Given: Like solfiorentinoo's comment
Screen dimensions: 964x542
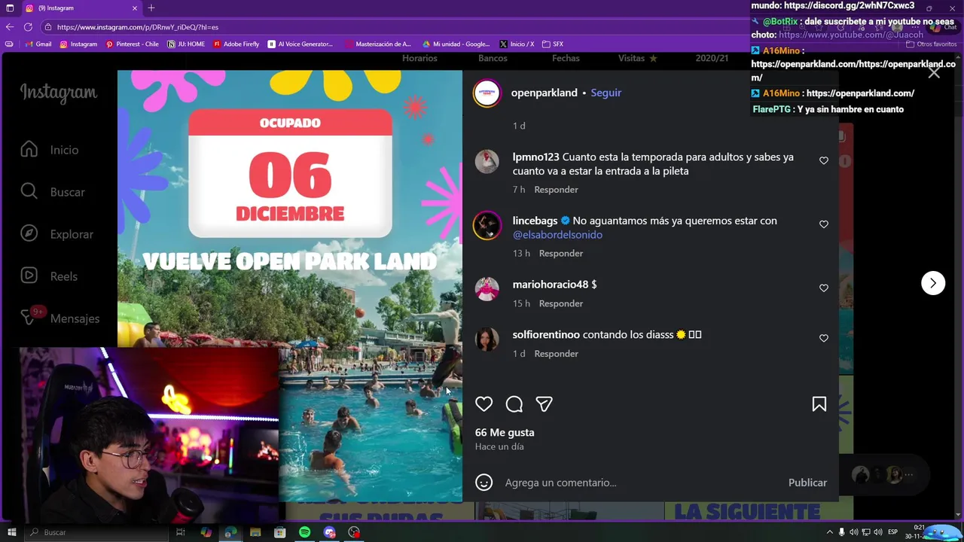Looking at the screenshot, I should coord(824,338).
